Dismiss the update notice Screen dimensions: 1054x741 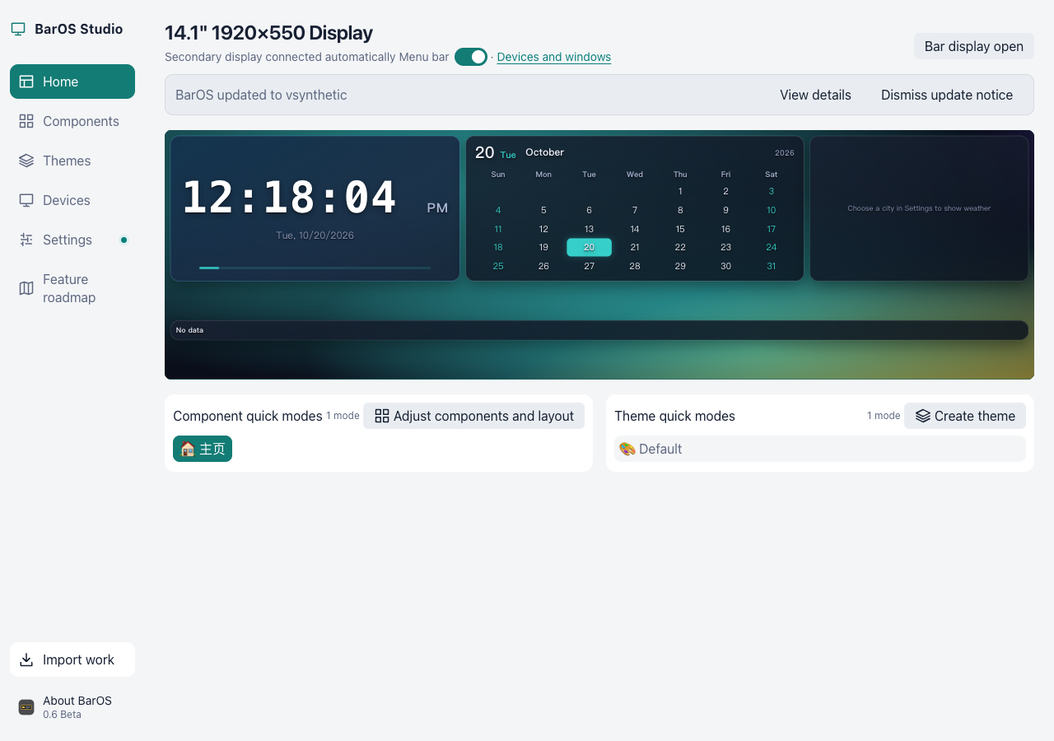[x=947, y=95]
